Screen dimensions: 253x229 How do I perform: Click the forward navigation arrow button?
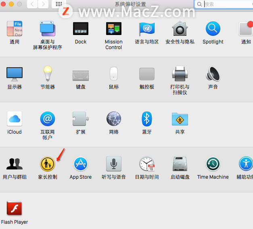tap(43, 4)
